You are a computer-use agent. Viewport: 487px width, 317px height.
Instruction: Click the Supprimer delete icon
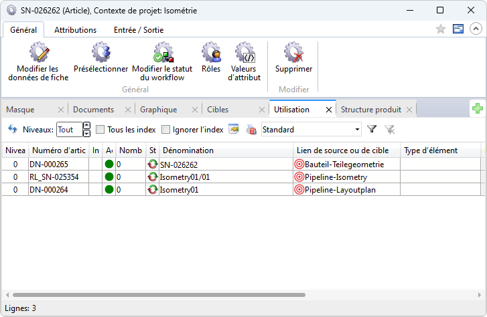pos(293,52)
